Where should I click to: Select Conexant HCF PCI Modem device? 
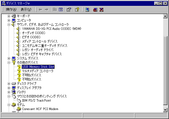pyautogui.click(x=40, y=109)
